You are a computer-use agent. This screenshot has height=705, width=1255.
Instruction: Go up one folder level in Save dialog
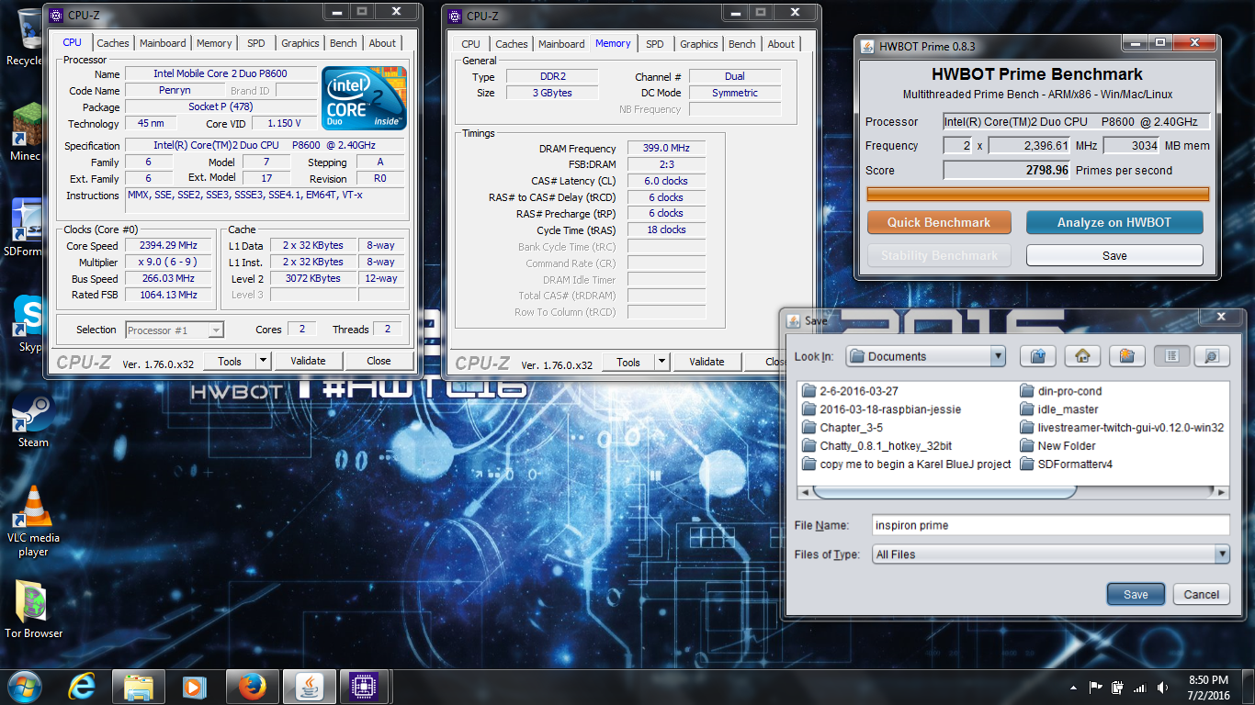tap(1037, 356)
